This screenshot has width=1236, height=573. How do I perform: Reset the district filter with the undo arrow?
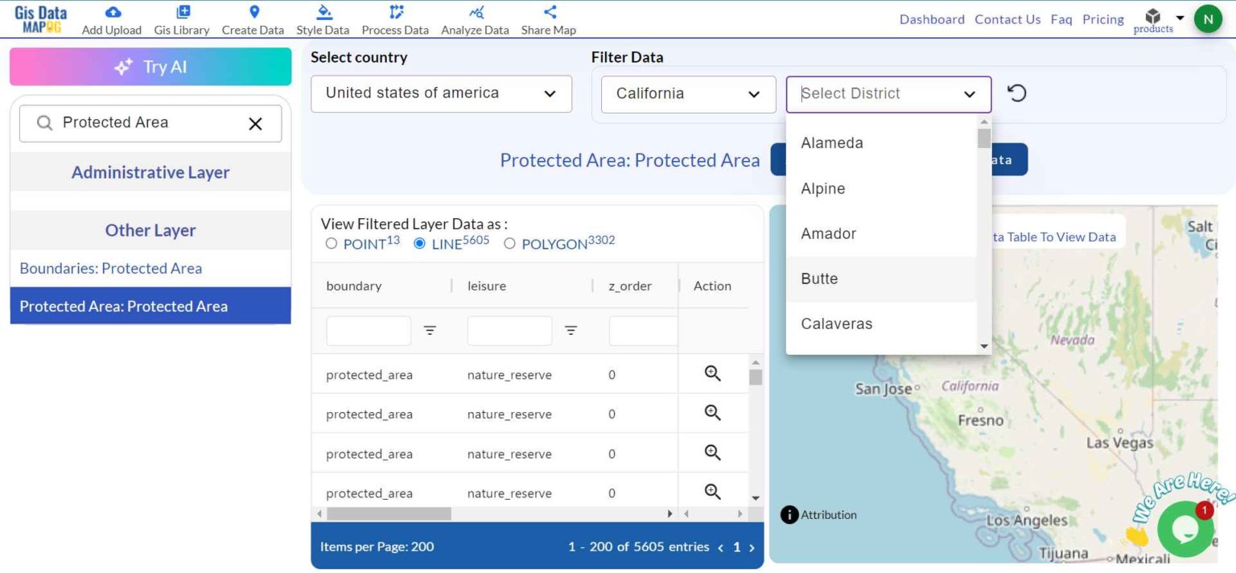click(x=1017, y=93)
